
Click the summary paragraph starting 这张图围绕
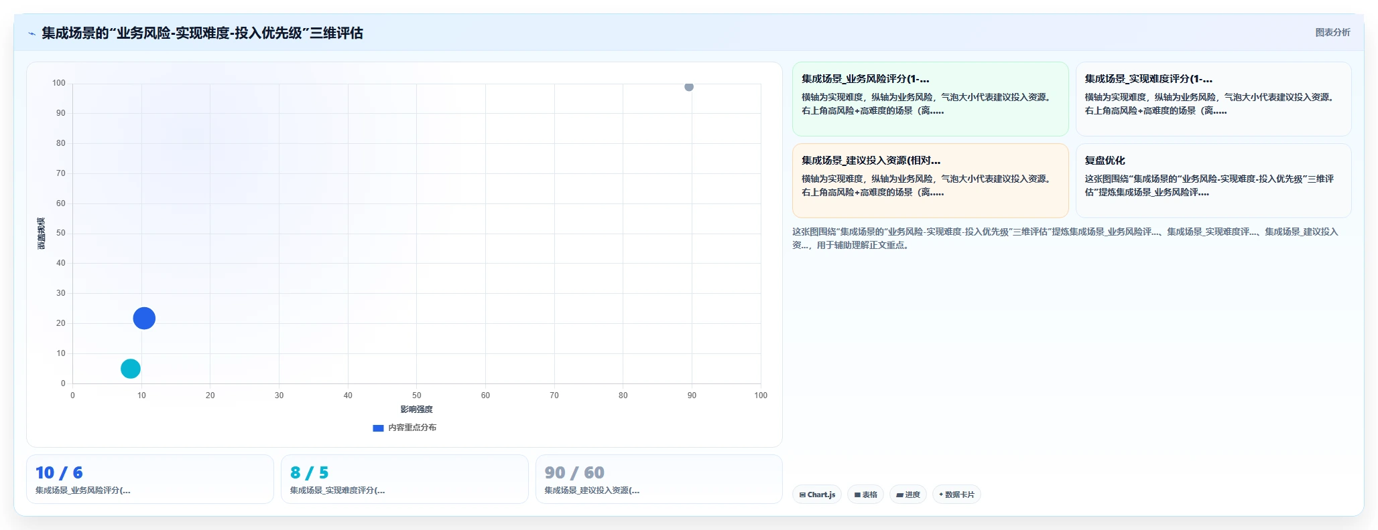[x=1066, y=238]
